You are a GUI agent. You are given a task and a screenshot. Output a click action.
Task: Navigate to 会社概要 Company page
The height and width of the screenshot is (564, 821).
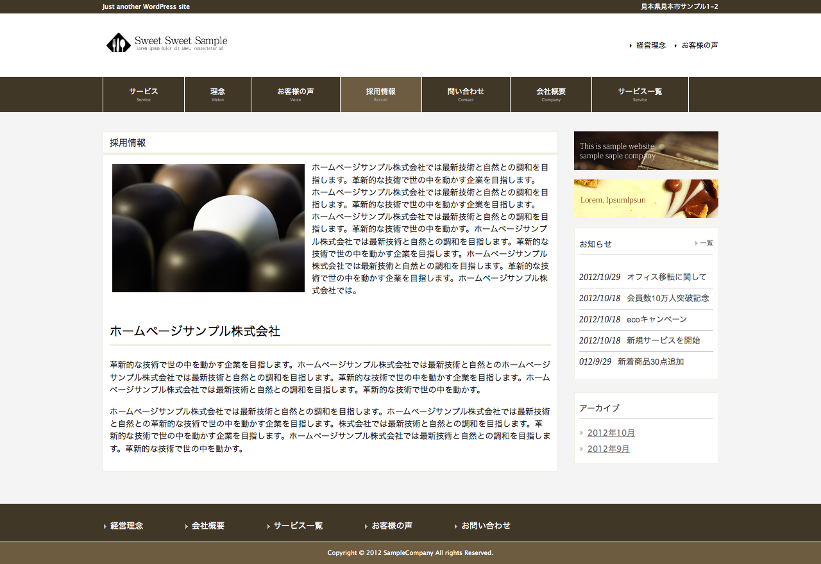click(x=550, y=94)
